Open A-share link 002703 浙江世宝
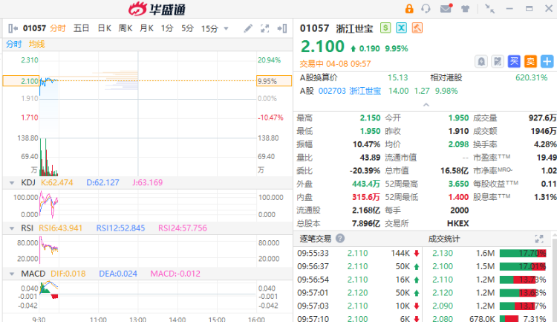The image size is (557, 322). point(350,91)
